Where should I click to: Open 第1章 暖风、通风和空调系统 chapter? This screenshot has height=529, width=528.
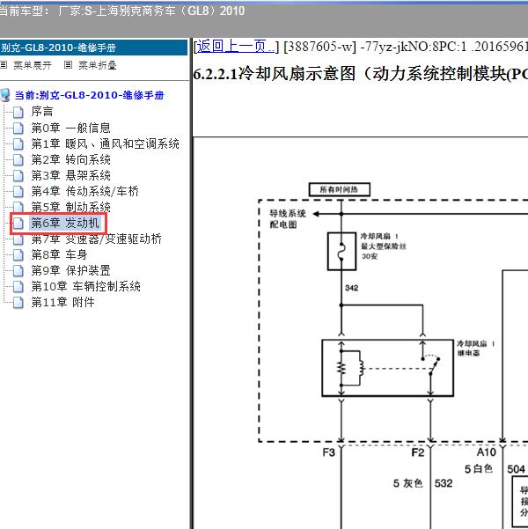pos(105,143)
